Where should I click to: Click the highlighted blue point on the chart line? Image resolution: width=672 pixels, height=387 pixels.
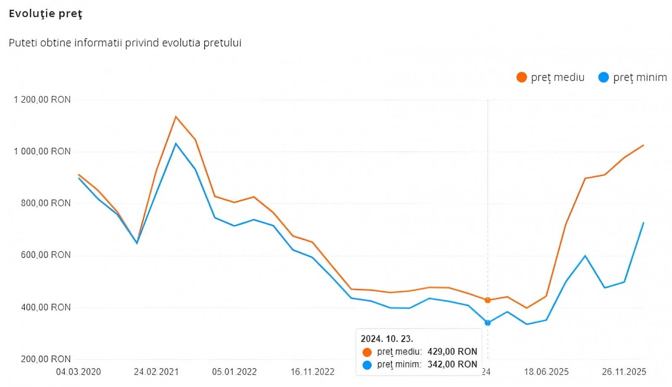[x=488, y=323]
